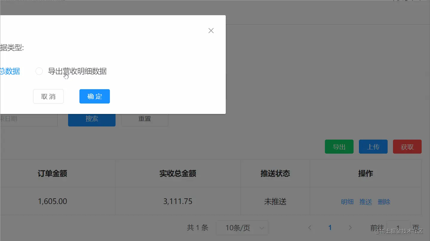Click the next page arrow
The width and height of the screenshot is (430, 241).
(x=350, y=227)
